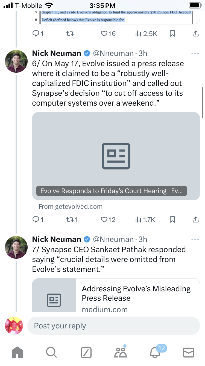Viewport: 205px width, 366px height.
Task: Open the Evolve Responds to Friday's Court Hearing card
Action: click(116, 156)
